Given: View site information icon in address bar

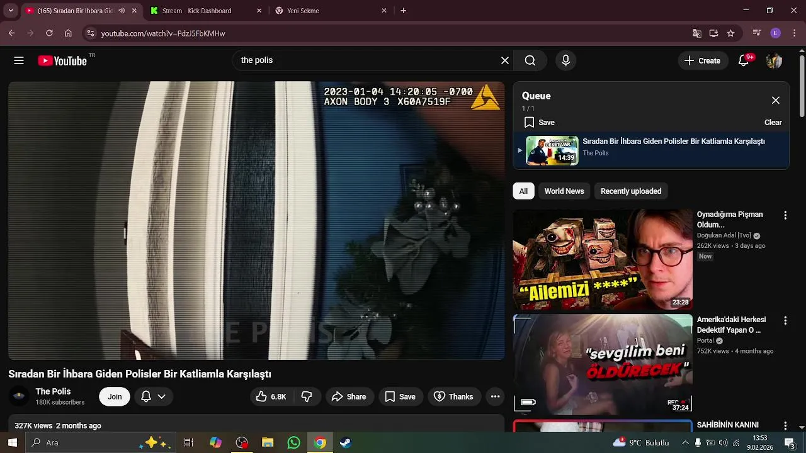Looking at the screenshot, I should click(x=91, y=33).
